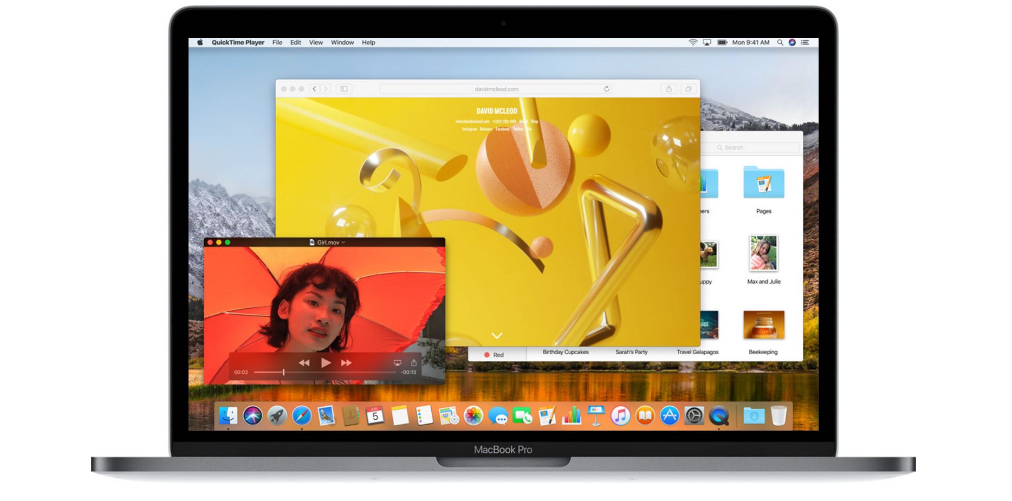
Task: Open Spotlight search magnifier
Action: pos(780,42)
